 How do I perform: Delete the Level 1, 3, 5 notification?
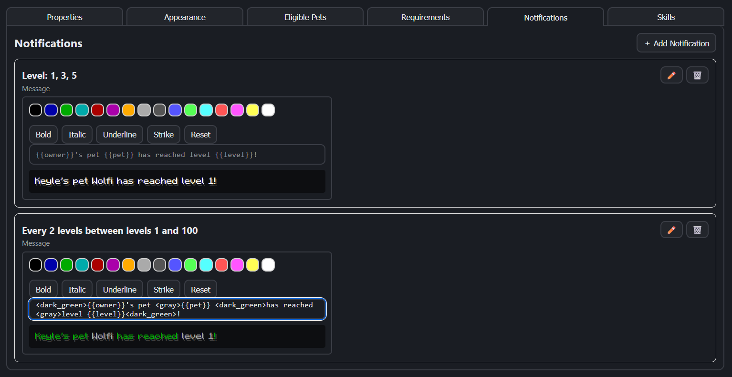(x=697, y=75)
